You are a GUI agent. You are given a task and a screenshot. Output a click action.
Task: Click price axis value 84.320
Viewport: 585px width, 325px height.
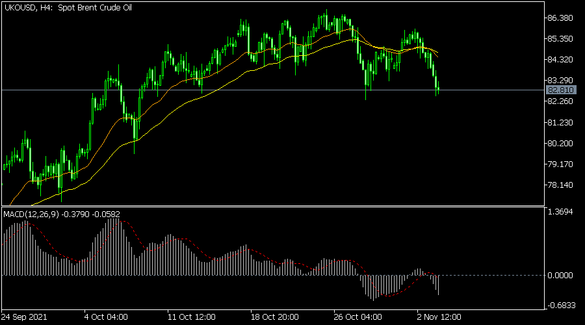[560, 60]
